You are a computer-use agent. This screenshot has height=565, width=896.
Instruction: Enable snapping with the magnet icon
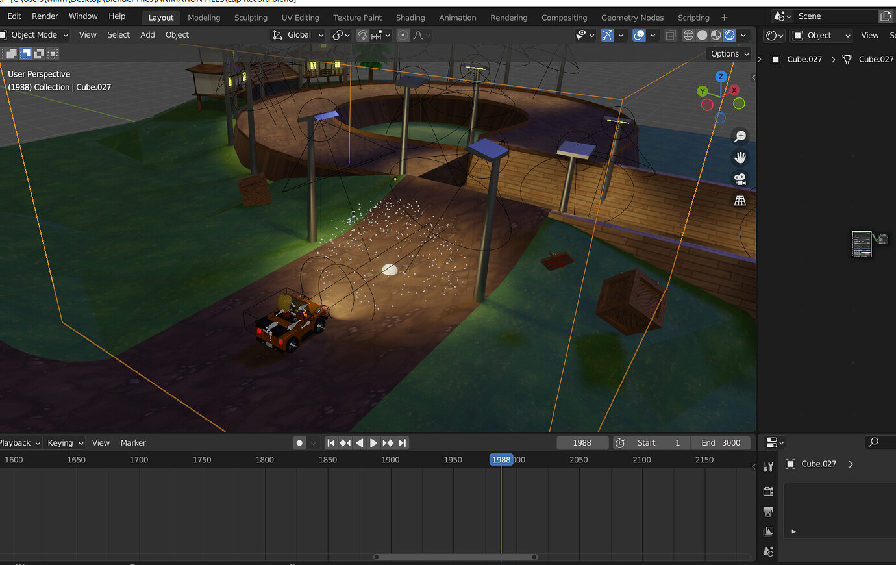pyautogui.click(x=362, y=35)
